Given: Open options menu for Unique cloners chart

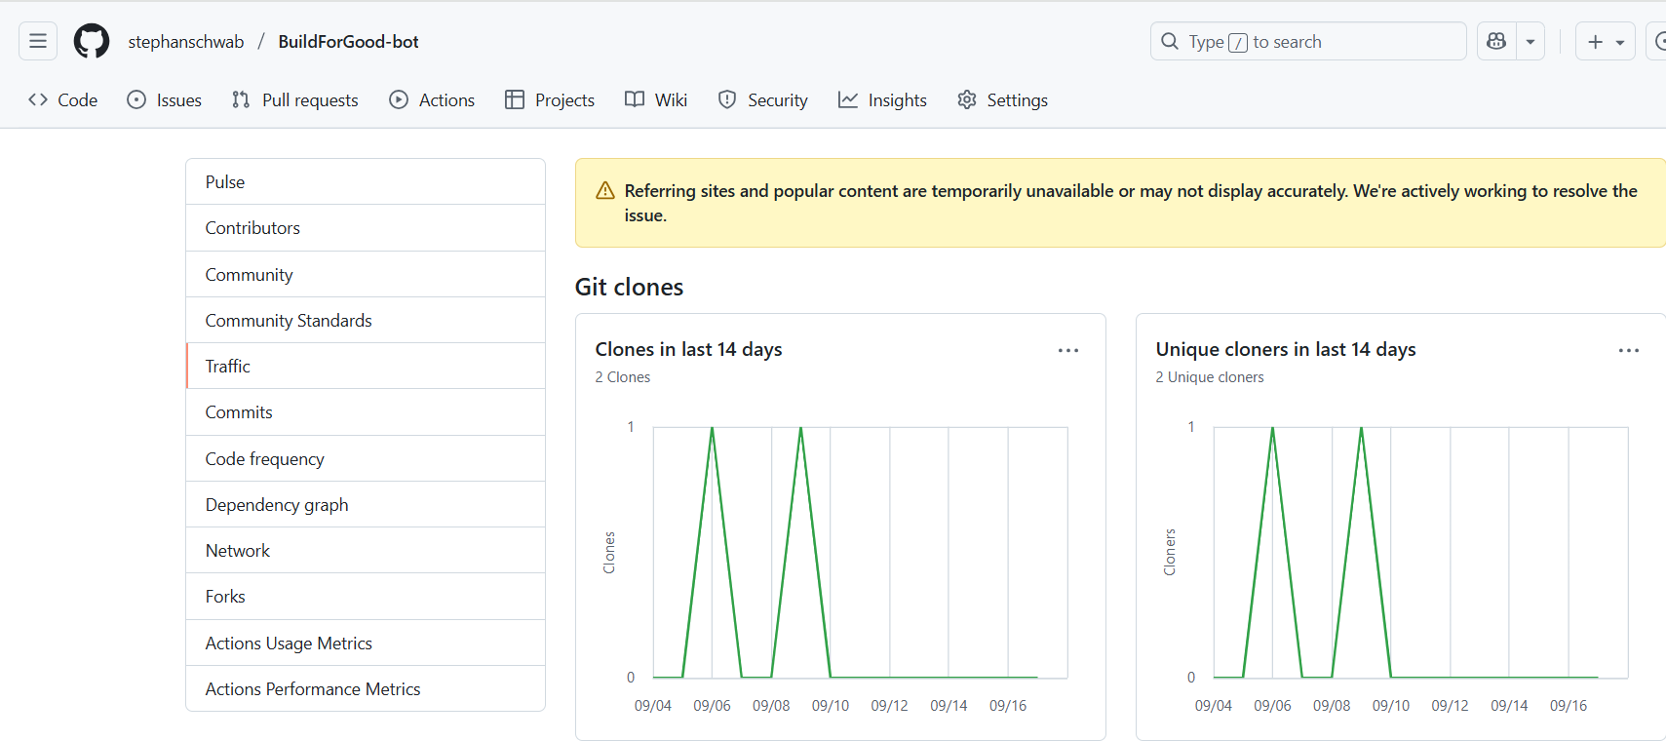Looking at the screenshot, I should pyautogui.click(x=1628, y=350).
